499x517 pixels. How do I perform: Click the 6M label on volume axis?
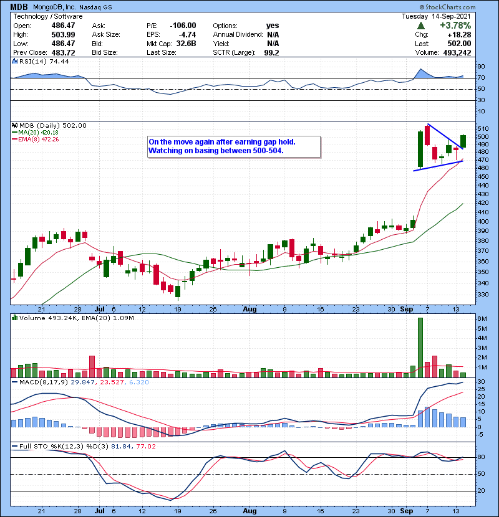point(482,319)
